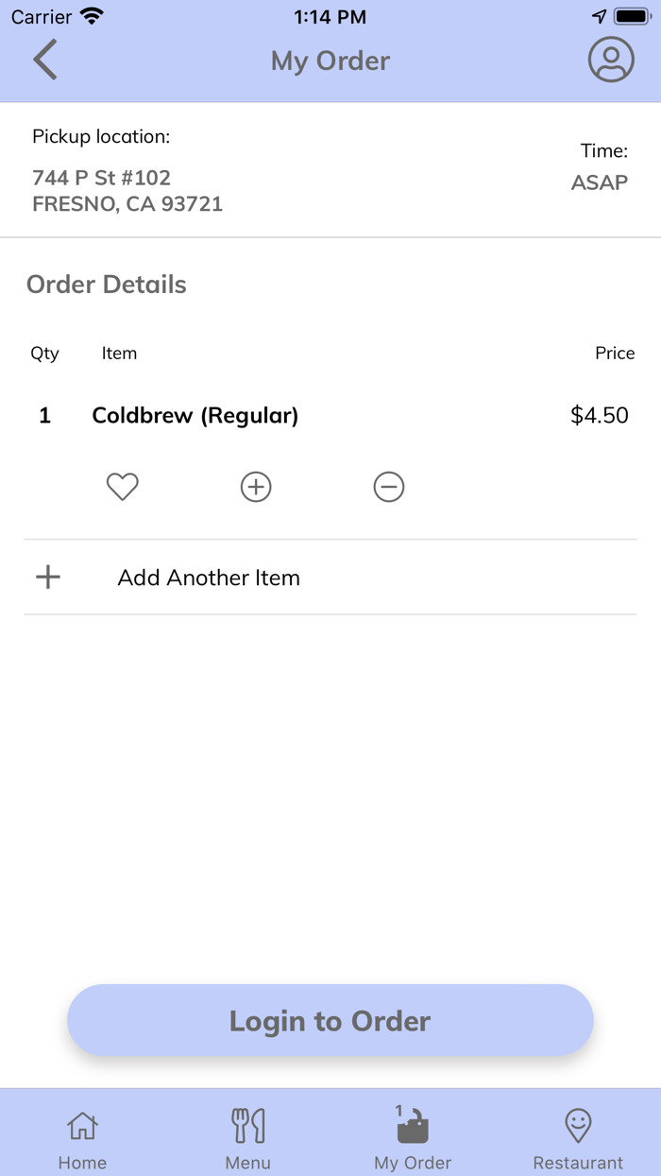Tap the Add Another Item label
The height and width of the screenshot is (1176, 661).
[x=209, y=578]
